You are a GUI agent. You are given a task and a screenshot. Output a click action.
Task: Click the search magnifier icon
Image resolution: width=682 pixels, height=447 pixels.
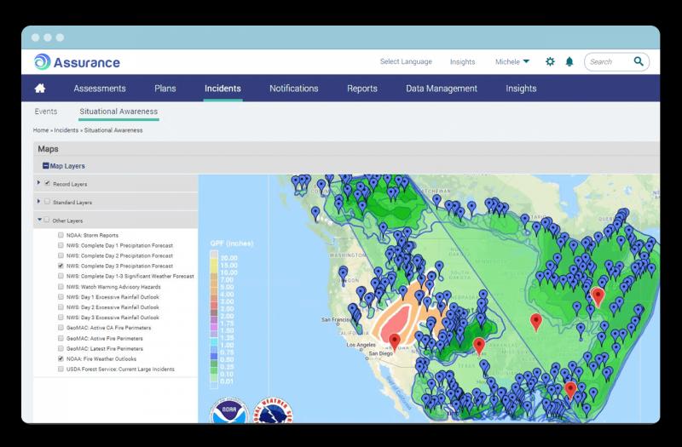click(x=638, y=61)
